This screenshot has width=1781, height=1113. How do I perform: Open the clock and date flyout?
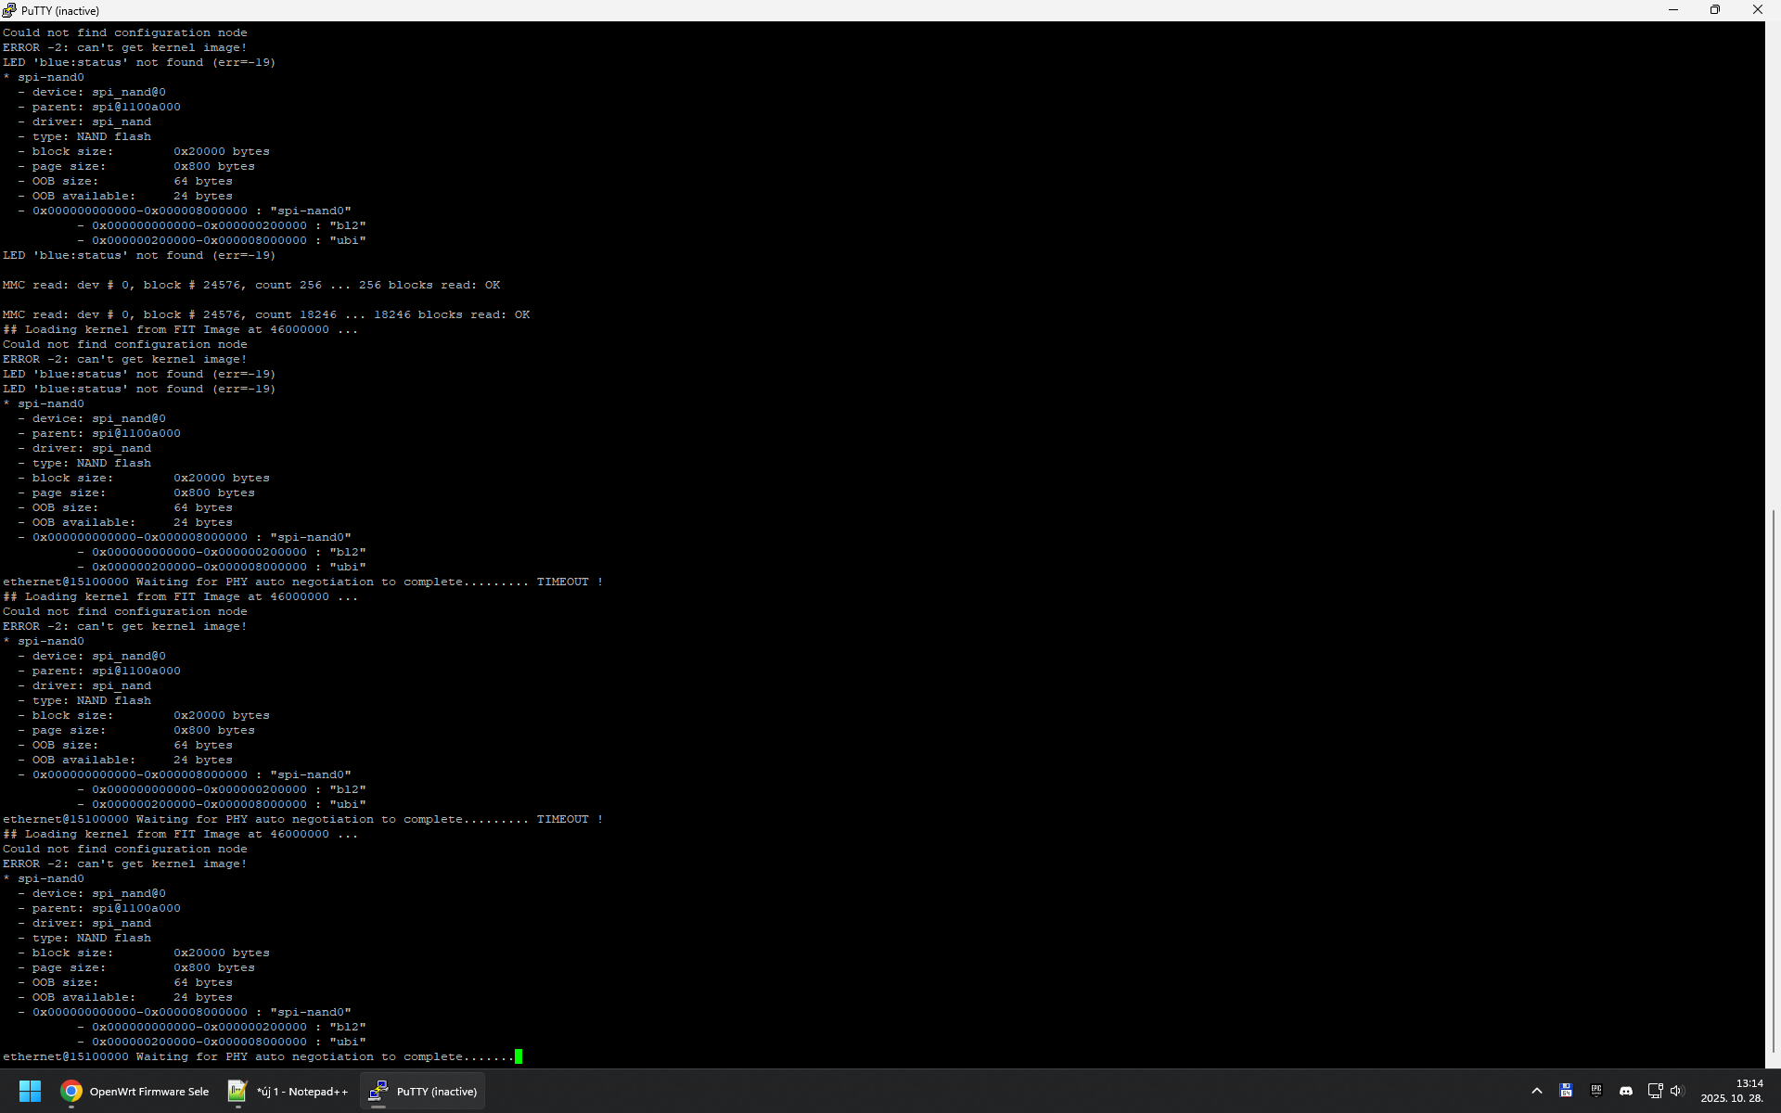(x=1731, y=1091)
